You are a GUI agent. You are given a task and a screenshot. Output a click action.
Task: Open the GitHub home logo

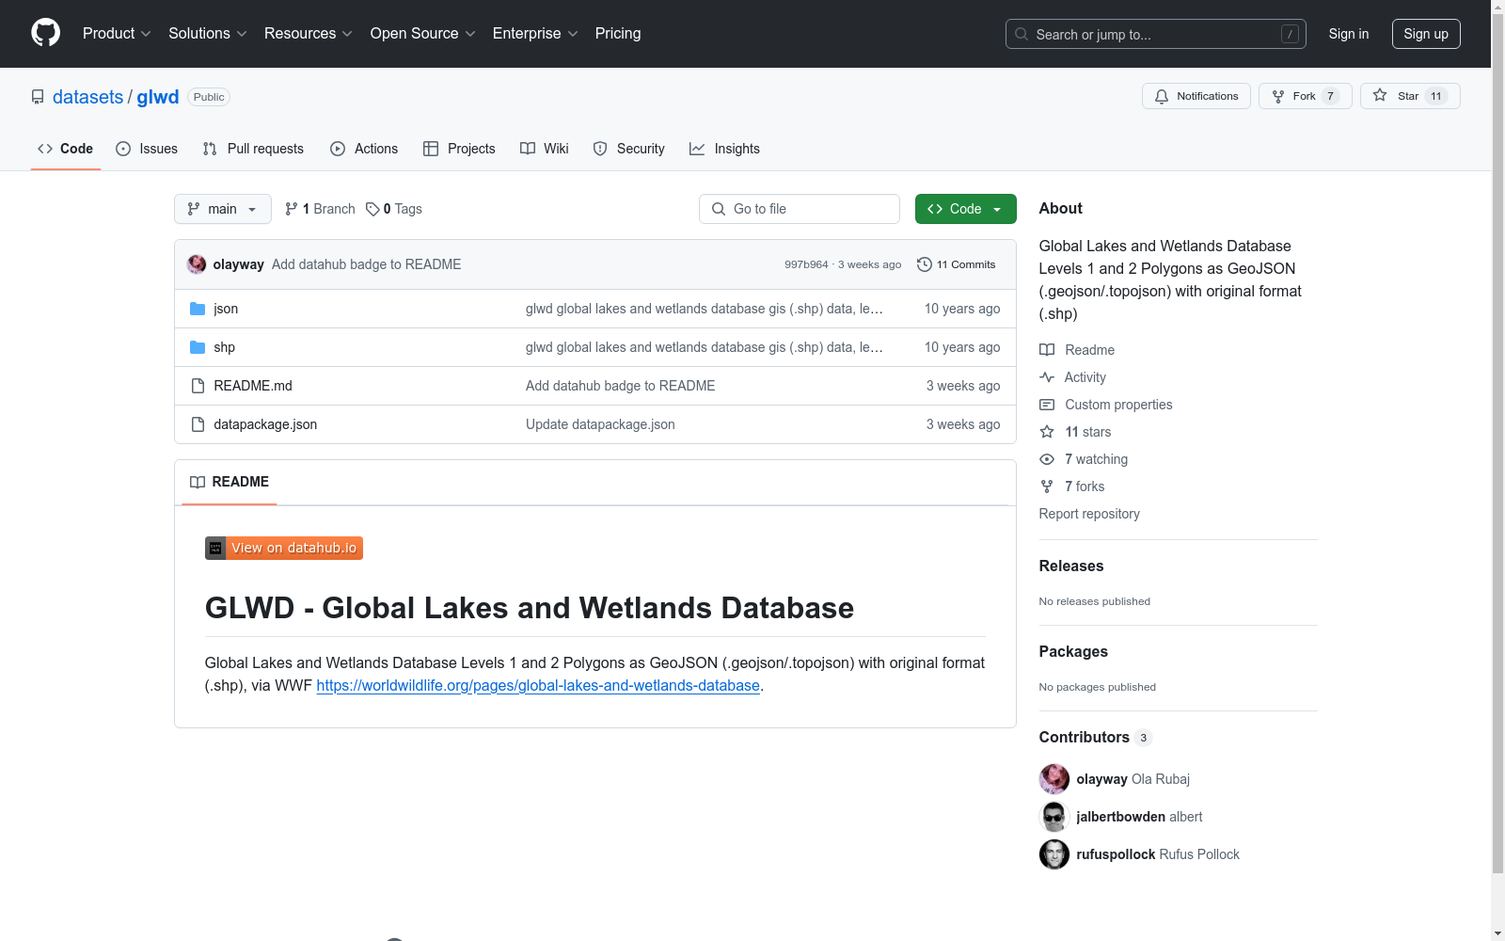[45, 33]
